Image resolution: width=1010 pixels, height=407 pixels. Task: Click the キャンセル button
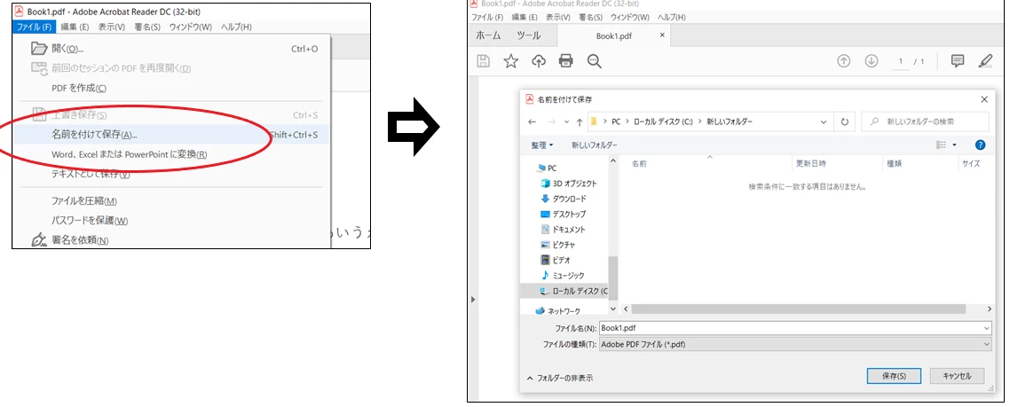957,376
